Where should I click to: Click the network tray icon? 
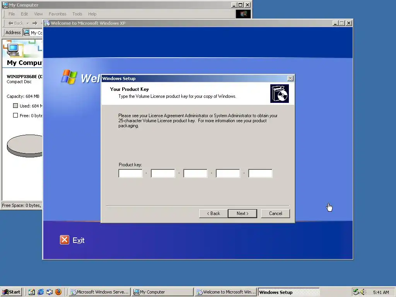(356, 292)
